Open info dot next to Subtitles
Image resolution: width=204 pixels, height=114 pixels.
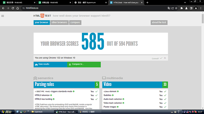(x=113, y=95)
